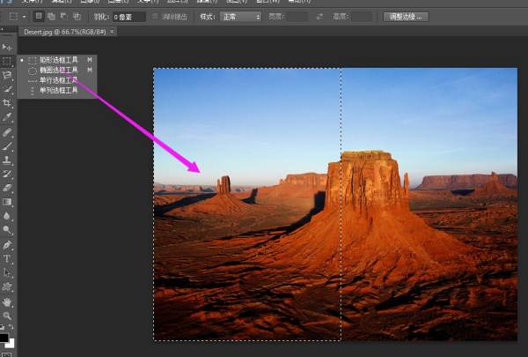Select the Eyedropper tool
Viewport: 528px width, 357px height.
(x=7, y=117)
